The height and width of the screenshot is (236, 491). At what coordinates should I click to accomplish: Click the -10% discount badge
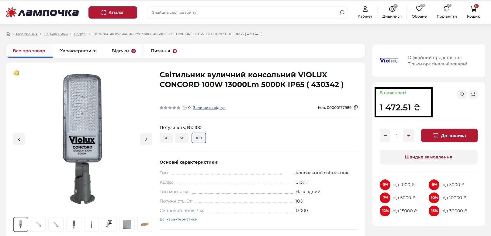click(x=434, y=198)
